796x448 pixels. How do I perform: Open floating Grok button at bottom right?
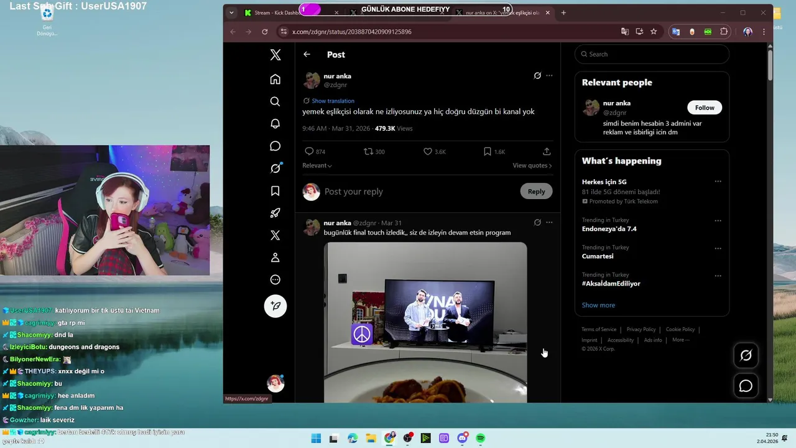click(x=746, y=355)
